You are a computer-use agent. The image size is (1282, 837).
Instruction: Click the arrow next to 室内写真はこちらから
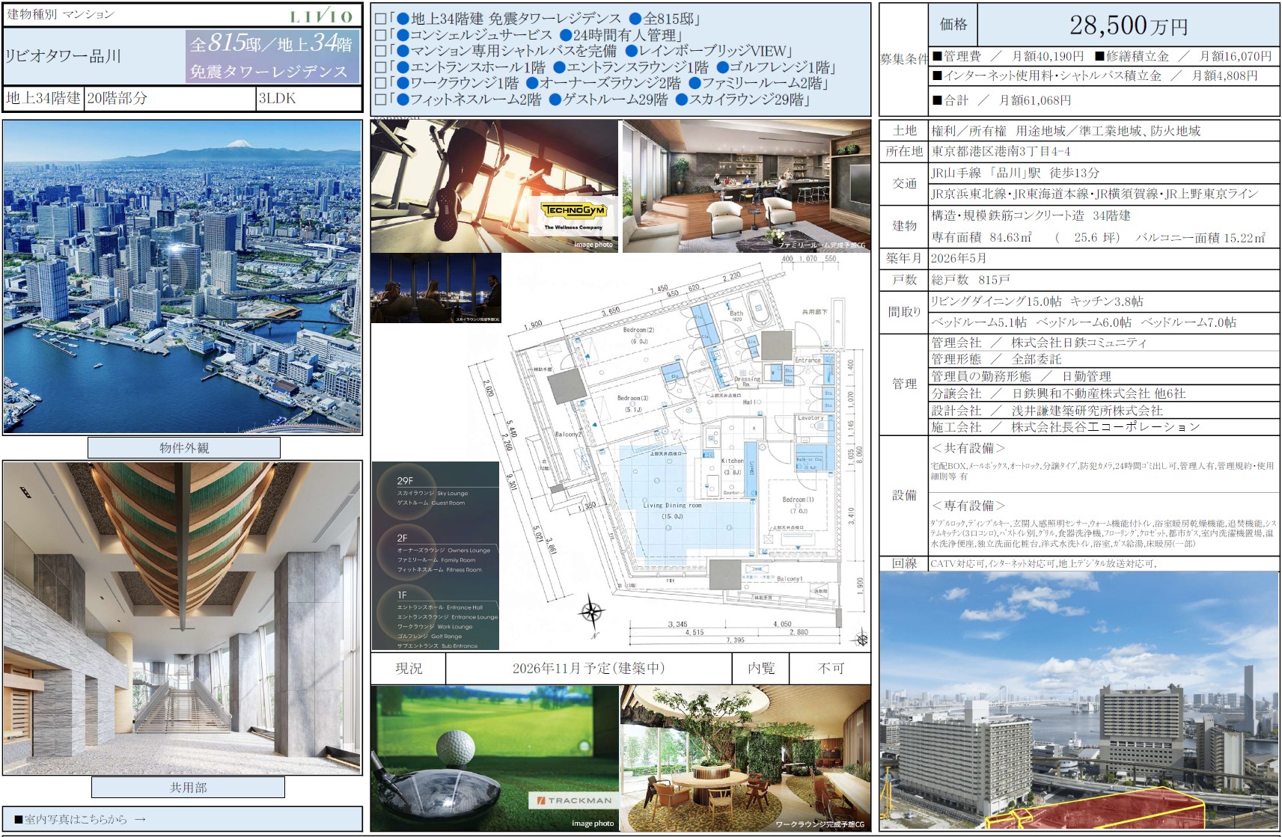140,819
